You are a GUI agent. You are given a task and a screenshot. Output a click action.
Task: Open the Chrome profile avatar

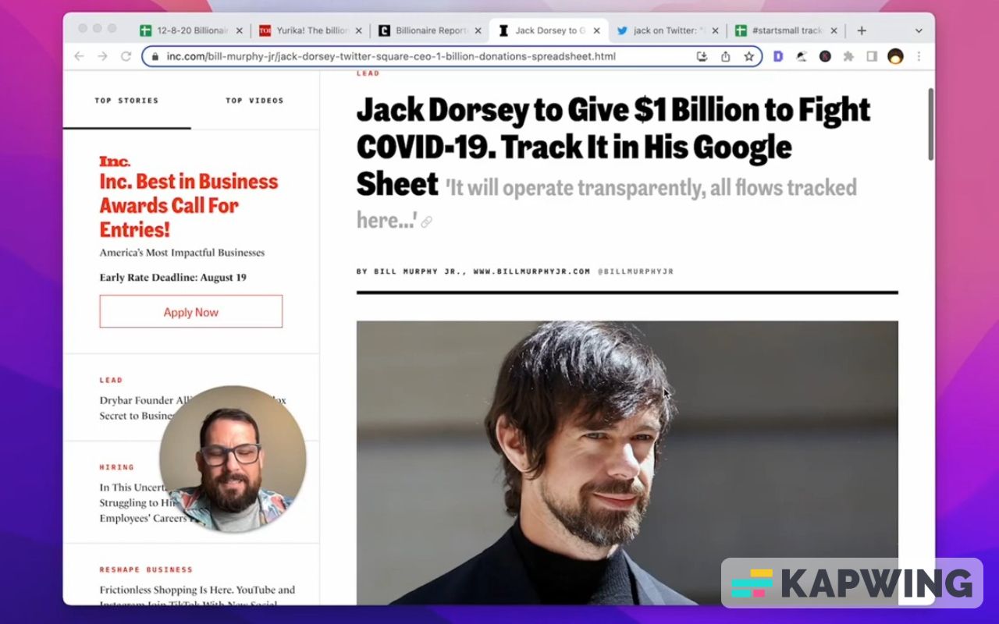coord(895,56)
